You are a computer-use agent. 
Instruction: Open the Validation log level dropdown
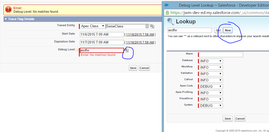tap(211, 74)
